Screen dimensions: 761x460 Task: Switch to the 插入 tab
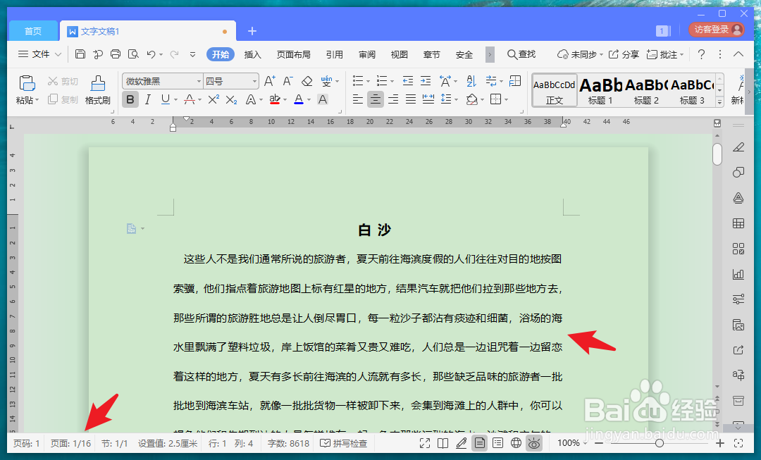pyautogui.click(x=252, y=54)
